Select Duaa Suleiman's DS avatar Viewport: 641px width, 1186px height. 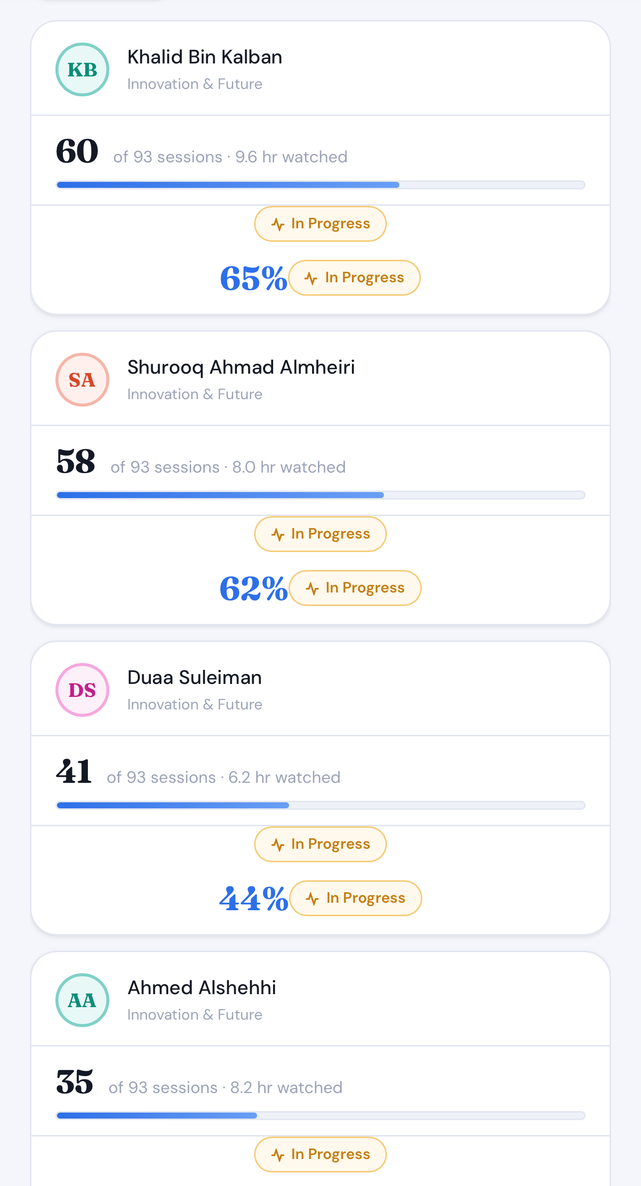click(x=82, y=690)
